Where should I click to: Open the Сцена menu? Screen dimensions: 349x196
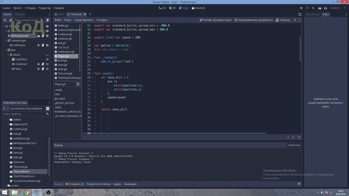click(6, 8)
